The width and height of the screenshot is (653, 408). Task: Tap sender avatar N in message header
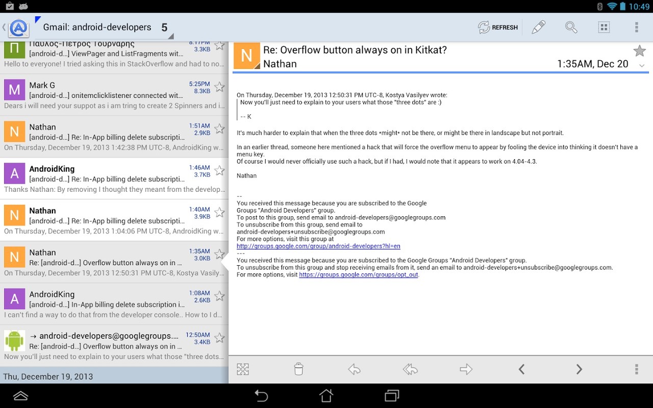click(x=247, y=56)
